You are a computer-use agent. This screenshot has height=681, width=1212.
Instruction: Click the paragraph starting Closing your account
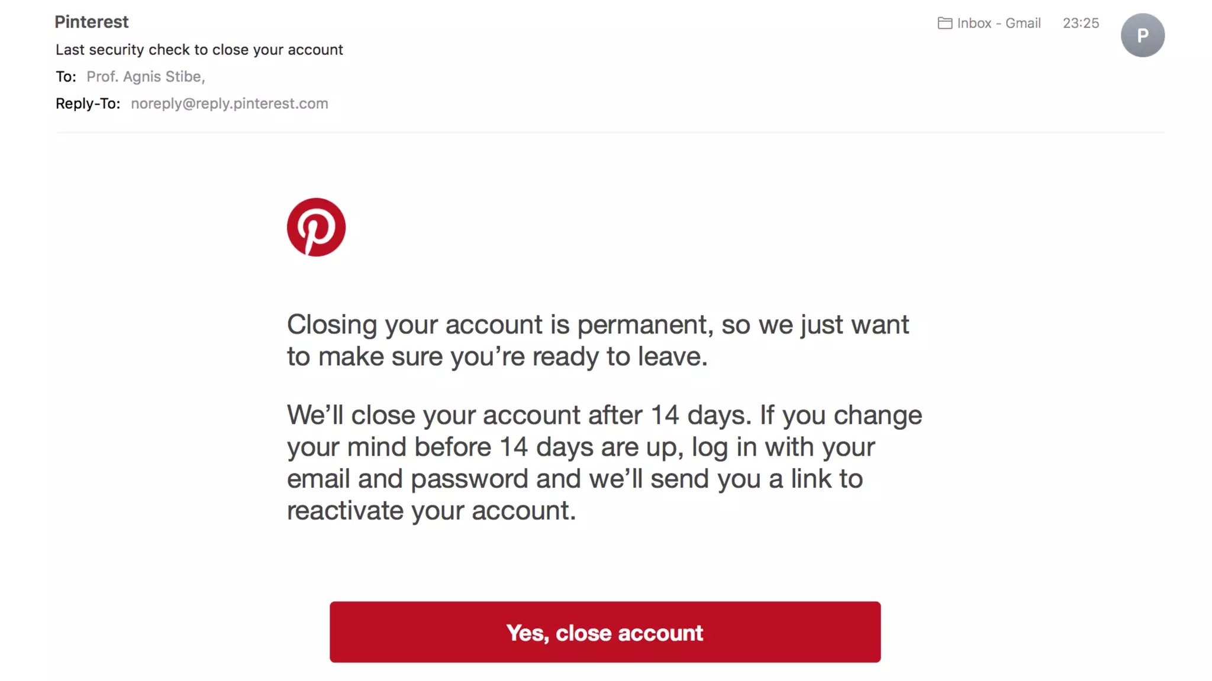coord(598,340)
